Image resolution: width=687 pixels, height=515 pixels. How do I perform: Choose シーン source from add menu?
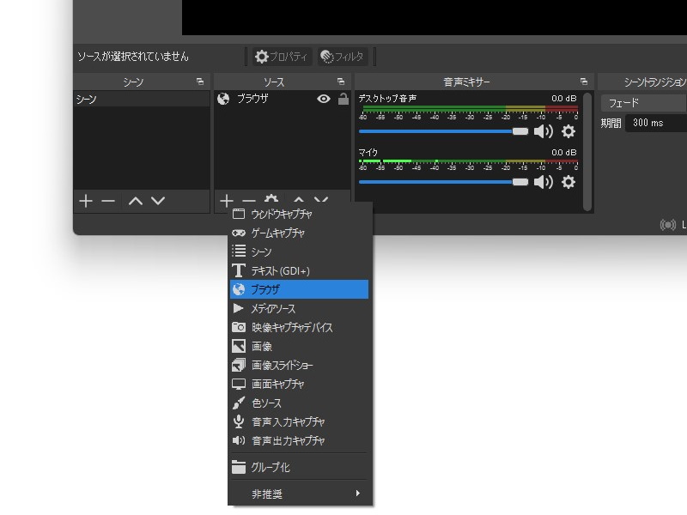click(299, 251)
